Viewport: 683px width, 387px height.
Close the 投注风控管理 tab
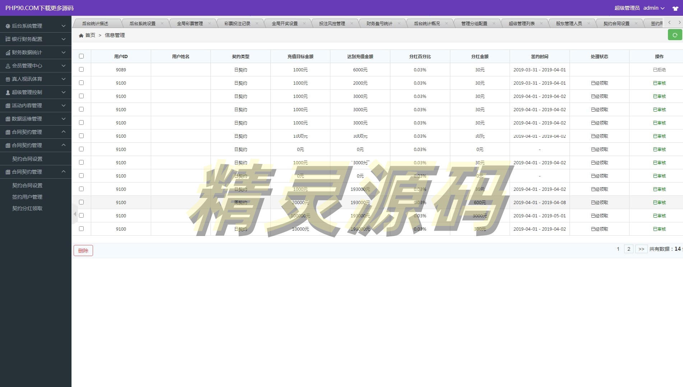(352, 23)
